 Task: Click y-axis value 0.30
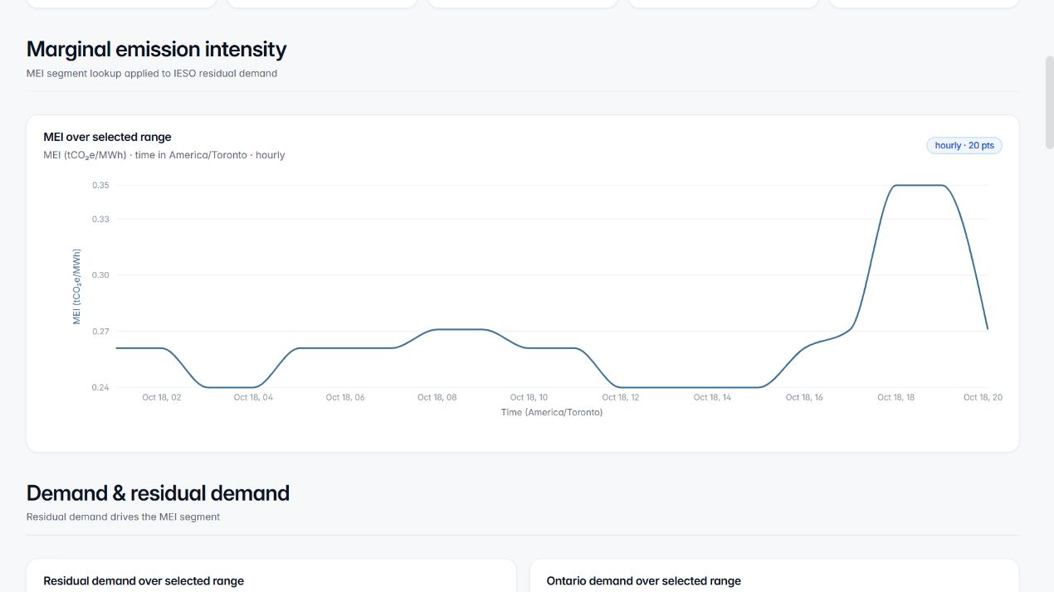click(100, 275)
